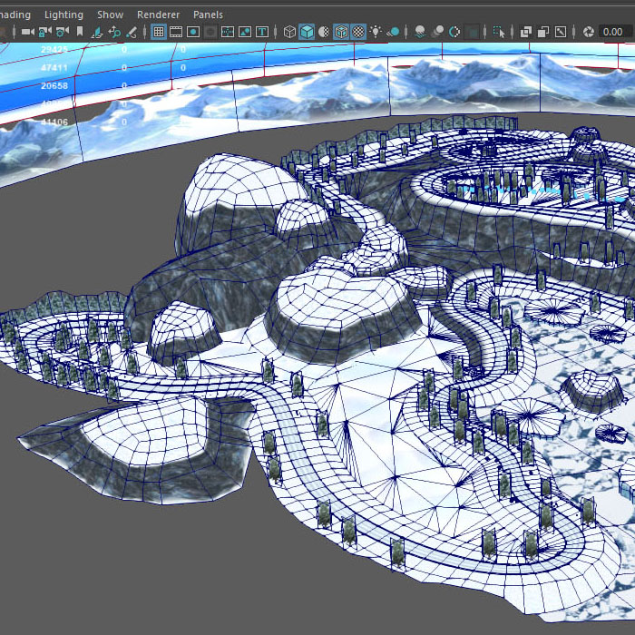Toggle the Textured display button
The width and height of the screenshot is (635, 635).
point(358,32)
